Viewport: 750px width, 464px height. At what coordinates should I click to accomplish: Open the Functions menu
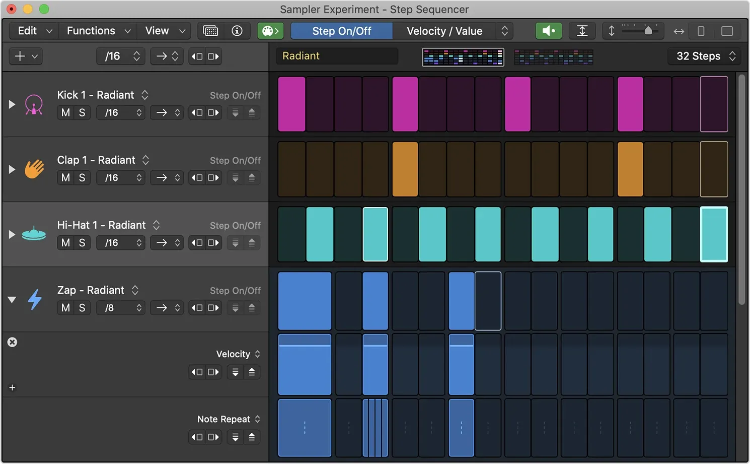click(98, 31)
